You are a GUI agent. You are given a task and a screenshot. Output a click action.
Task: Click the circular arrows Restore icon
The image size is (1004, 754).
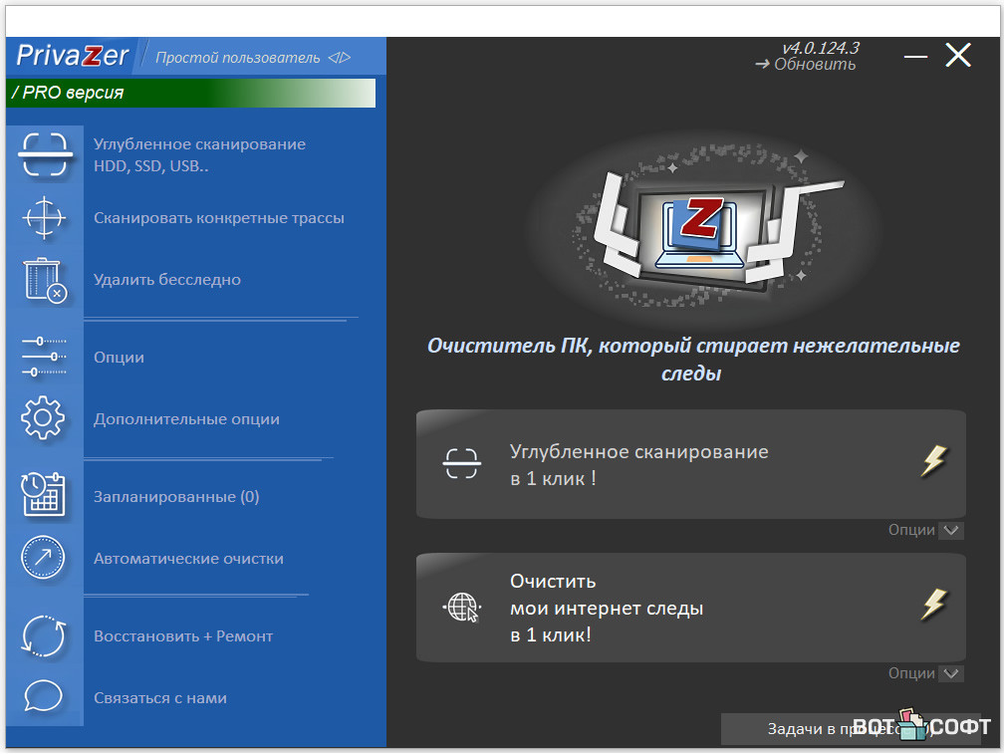click(43, 635)
